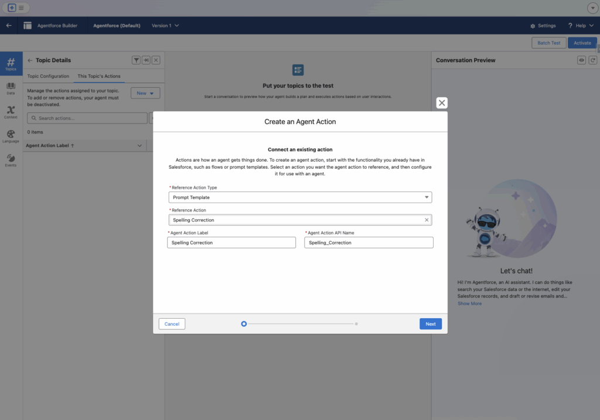This screenshot has height=420, width=600.
Task: Click the filter icon in Topic Details
Action: coord(136,60)
